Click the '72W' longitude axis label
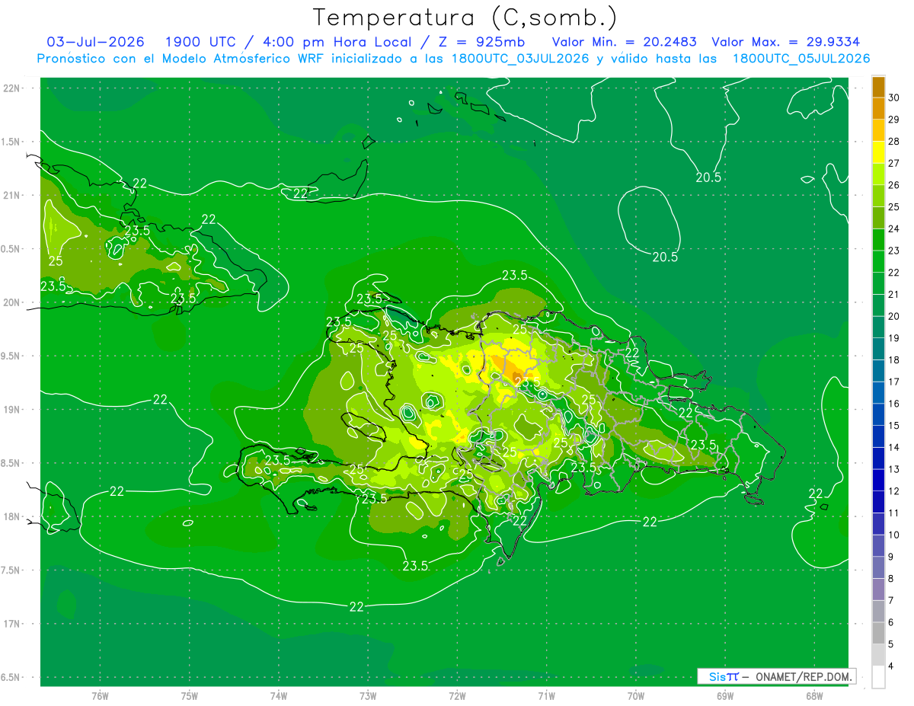 click(x=457, y=696)
